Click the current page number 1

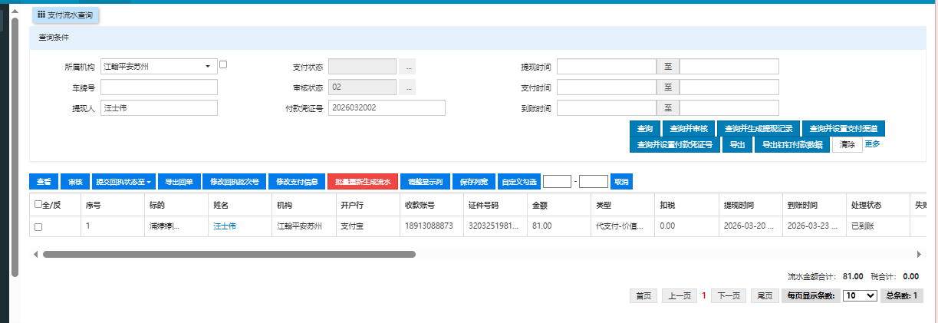click(x=704, y=295)
